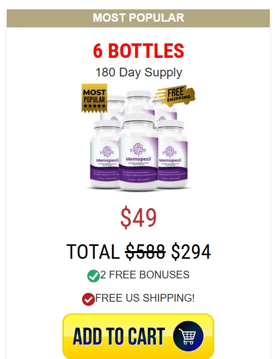This screenshot has height=359, width=275.
Task: Click the brain logo on left front bottle
Action: point(107,151)
